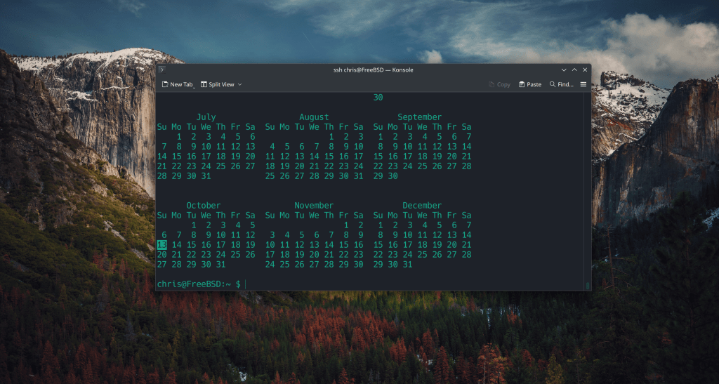The image size is (719, 384).
Task: Minimize the Konsole window
Action: click(564, 70)
